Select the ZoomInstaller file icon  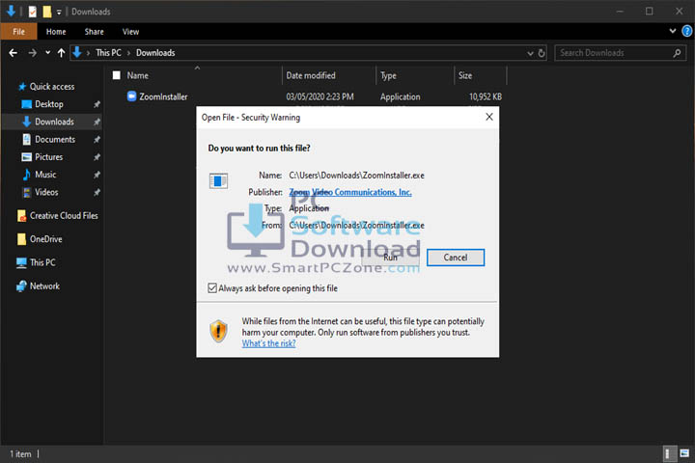[x=131, y=96]
